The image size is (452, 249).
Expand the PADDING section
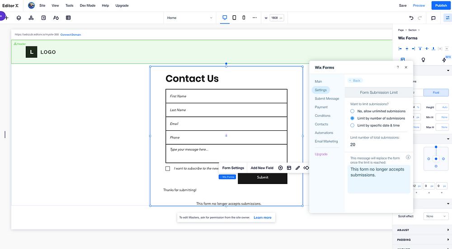coord(422,240)
